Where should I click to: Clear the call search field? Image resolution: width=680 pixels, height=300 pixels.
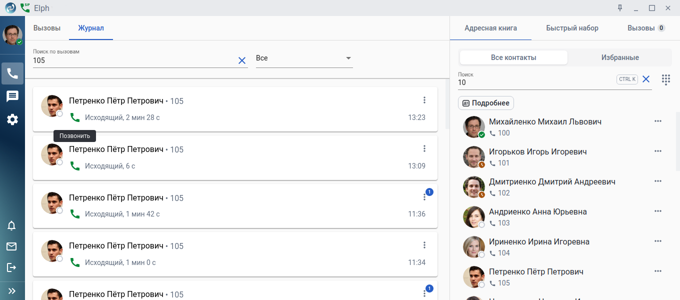pos(242,60)
